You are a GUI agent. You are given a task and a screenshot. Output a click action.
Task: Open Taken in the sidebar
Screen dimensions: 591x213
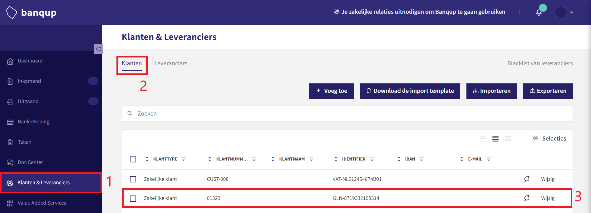[x=24, y=142]
